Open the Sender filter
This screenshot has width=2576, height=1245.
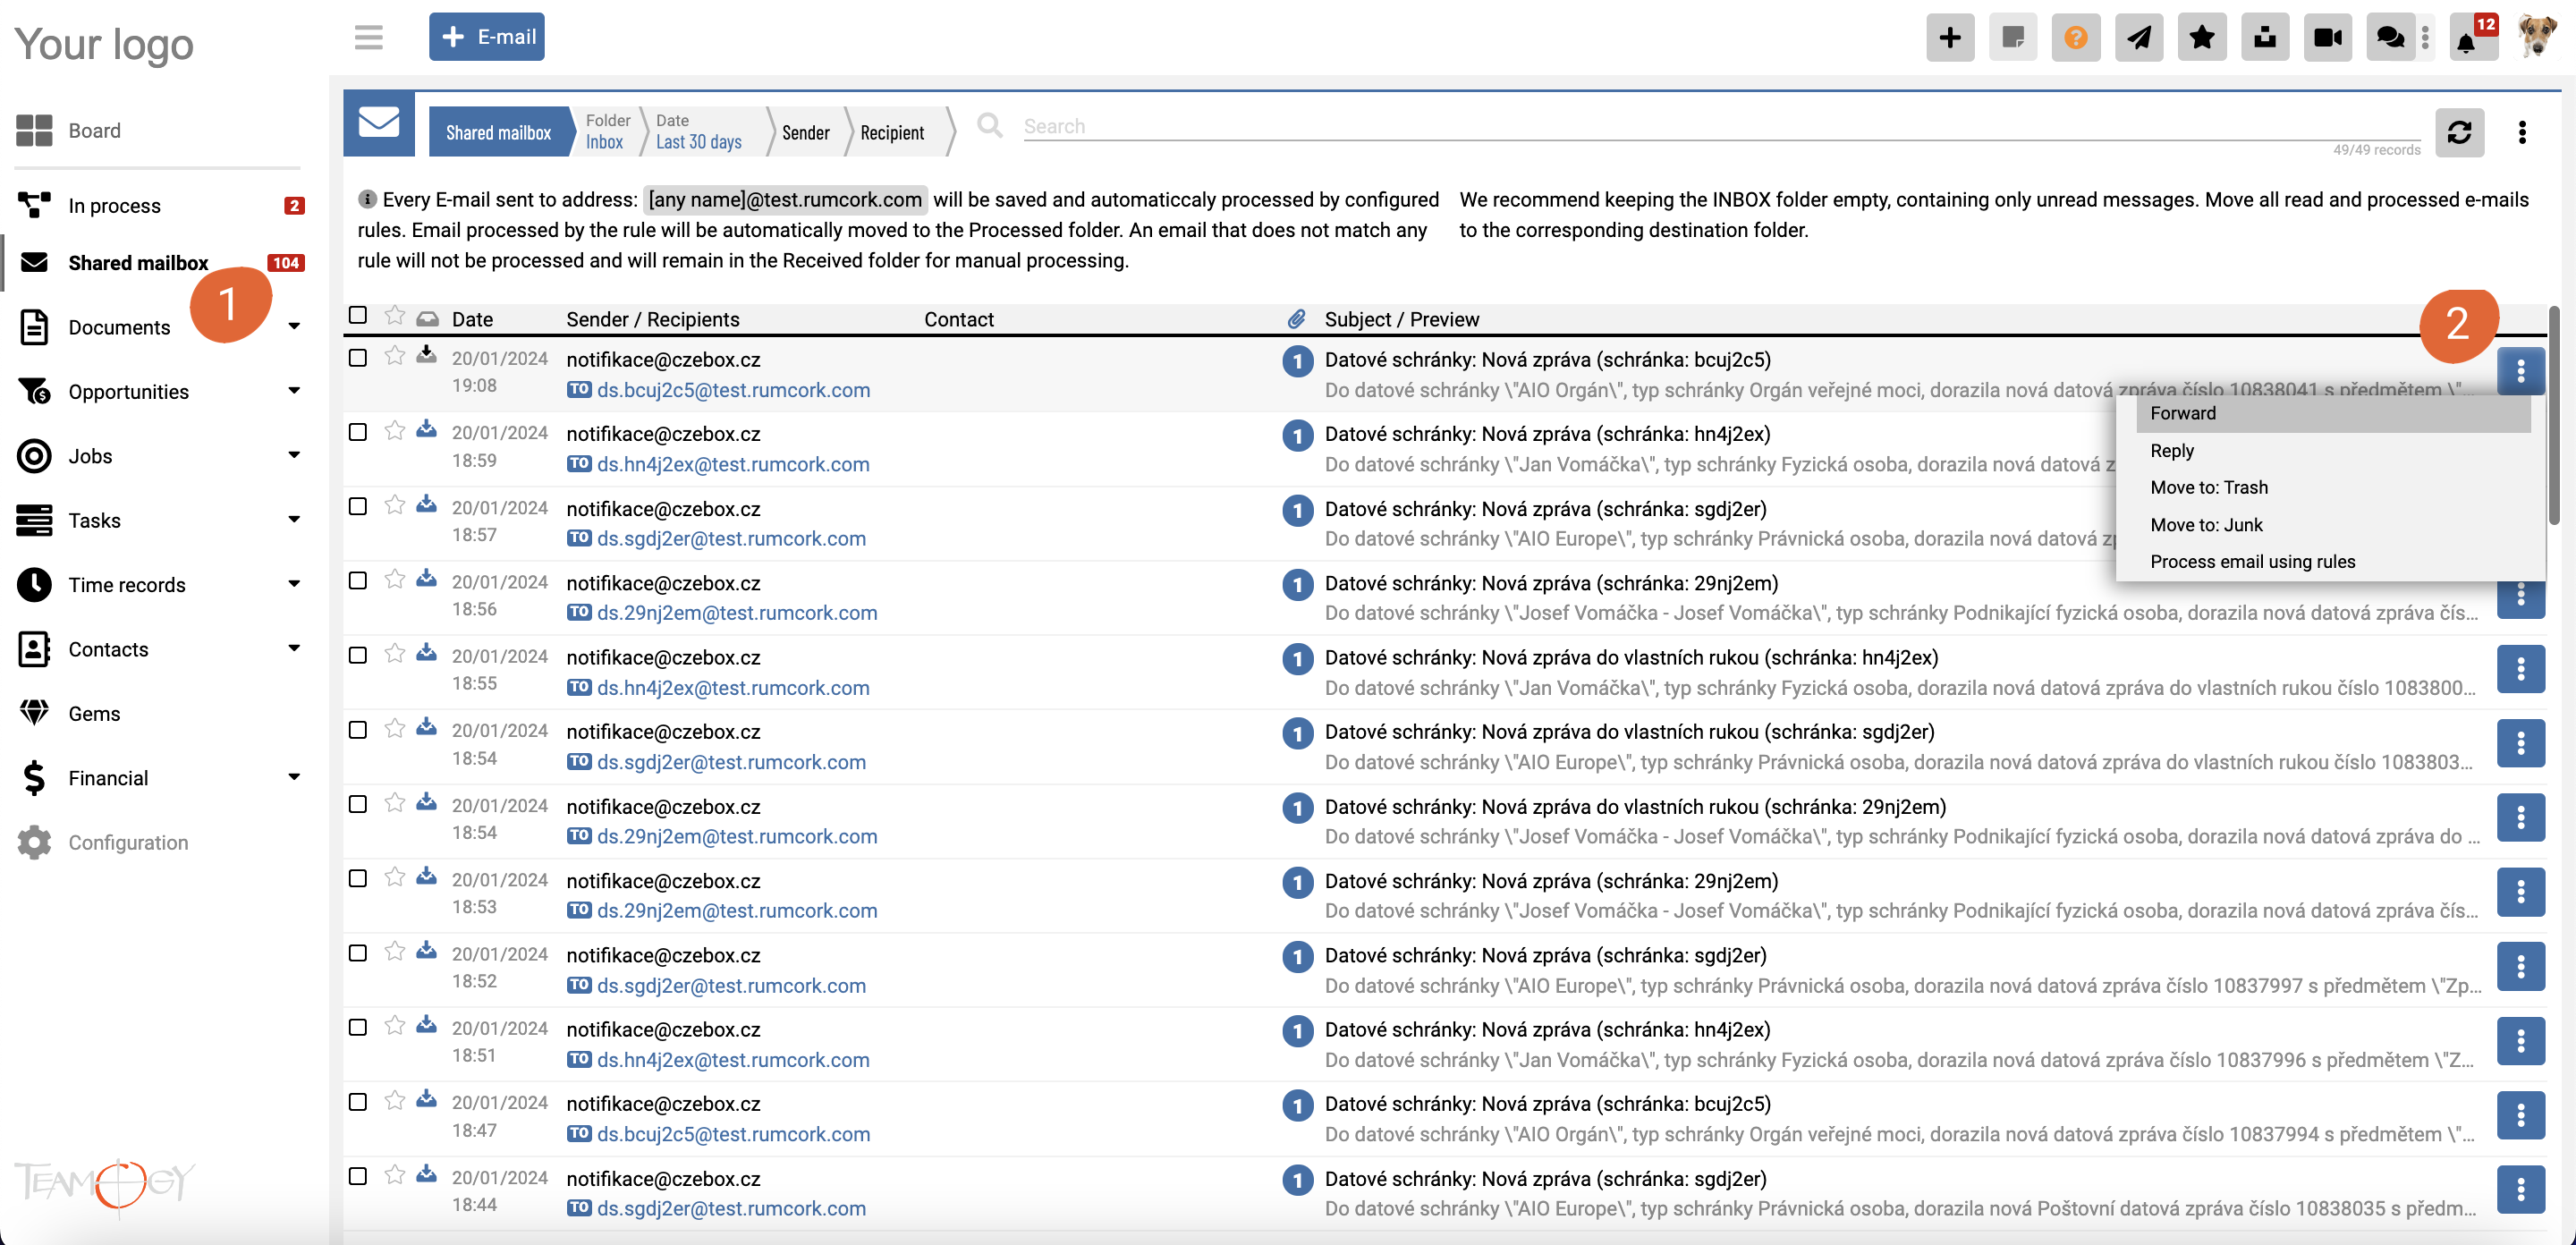click(806, 132)
